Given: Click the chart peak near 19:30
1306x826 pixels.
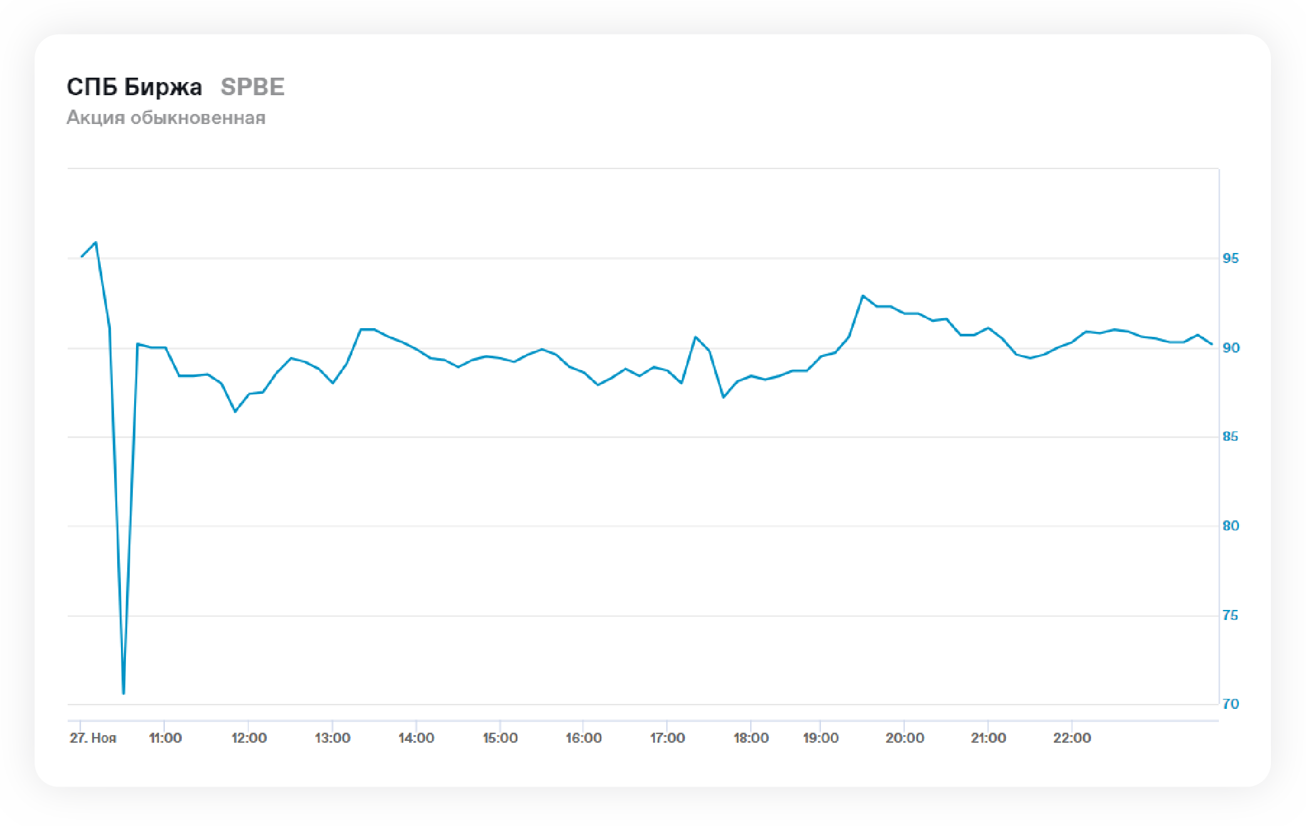Looking at the screenshot, I should coord(863,296).
